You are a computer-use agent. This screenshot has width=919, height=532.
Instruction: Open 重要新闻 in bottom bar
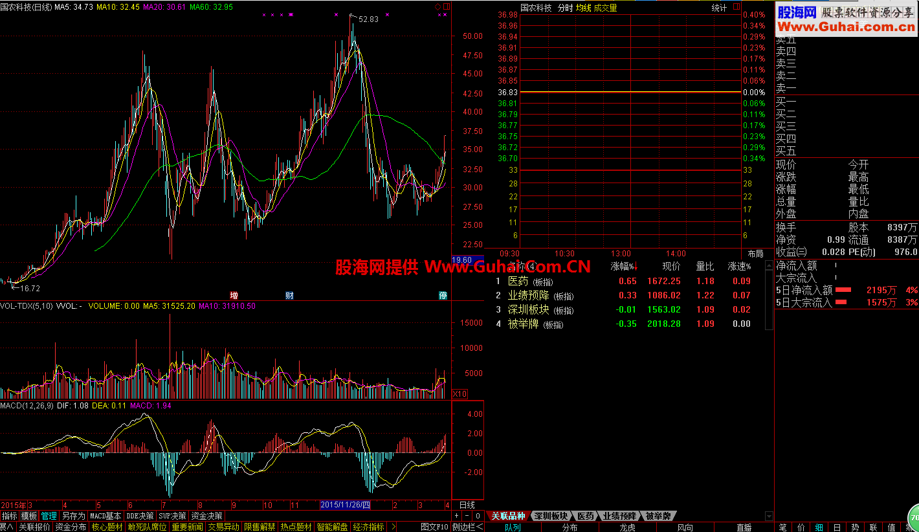(x=188, y=527)
